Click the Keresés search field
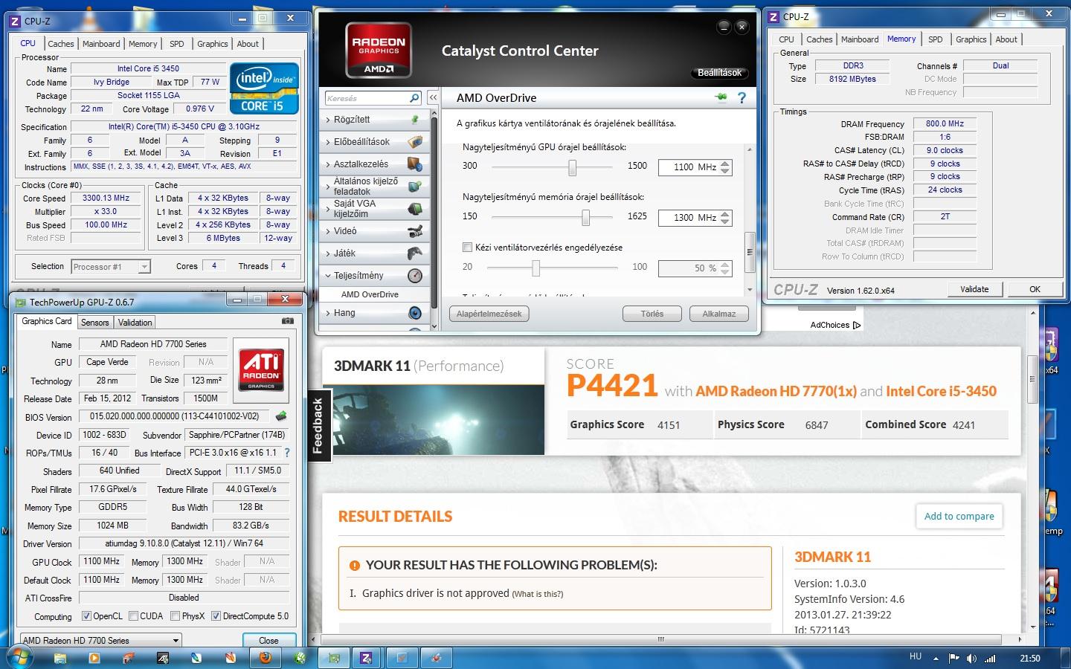1071x669 pixels. [x=367, y=98]
